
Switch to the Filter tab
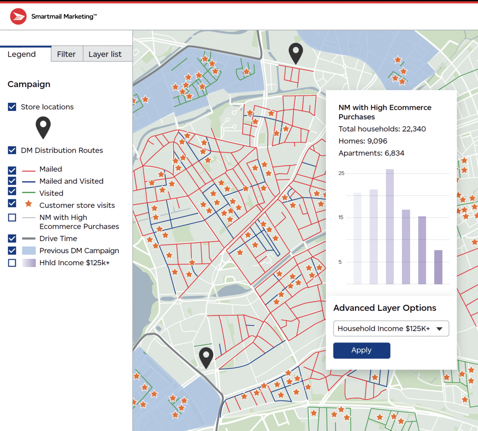coord(66,54)
